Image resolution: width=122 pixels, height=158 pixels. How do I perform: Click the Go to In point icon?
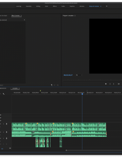click(119, 84)
